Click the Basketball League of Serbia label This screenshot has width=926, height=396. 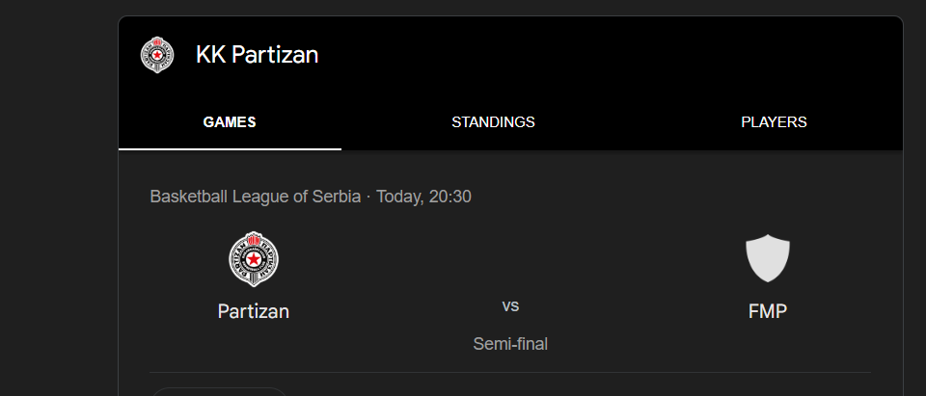click(x=255, y=197)
